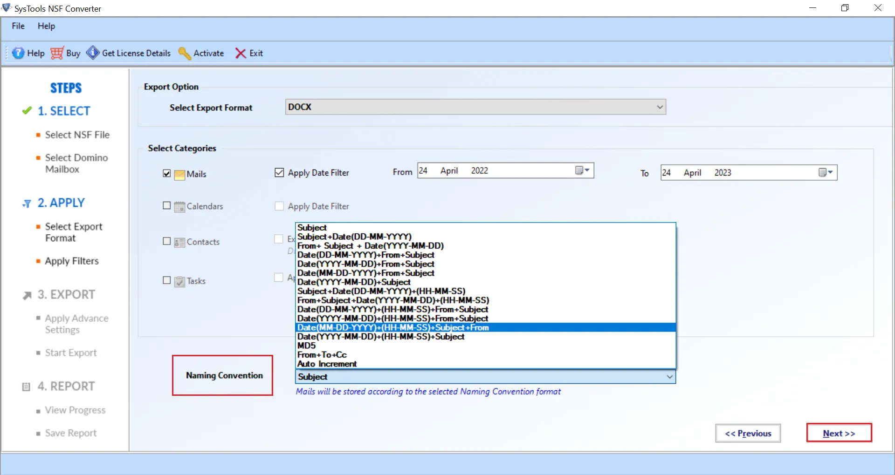Click the Activate key icon
This screenshot has width=895, height=475.
pos(185,53)
